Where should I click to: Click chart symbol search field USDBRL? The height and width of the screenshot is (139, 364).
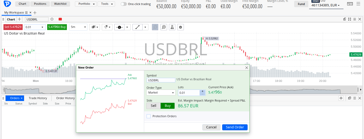click(37, 19)
